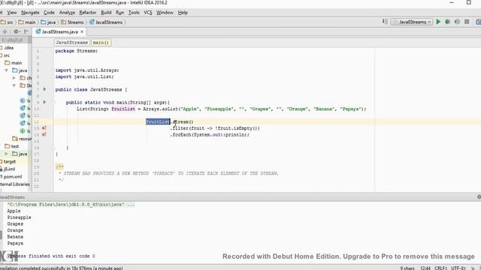Click lambda gutter marker on line 14
This screenshot has height=270, width=481.
(44, 134)
